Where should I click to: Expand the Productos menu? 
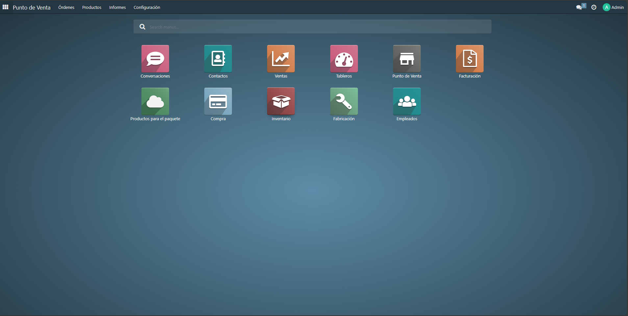(92, 7)
